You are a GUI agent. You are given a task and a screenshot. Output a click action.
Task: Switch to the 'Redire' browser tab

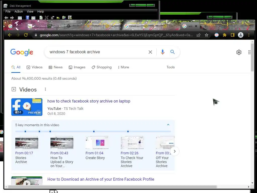[x=74, y=26]
